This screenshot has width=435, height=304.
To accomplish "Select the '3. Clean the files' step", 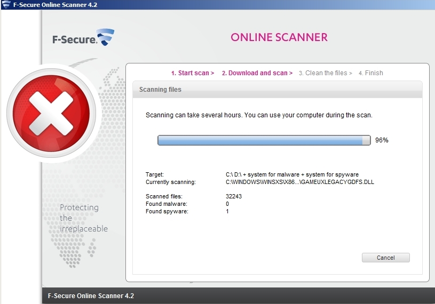I will point(325,73).
